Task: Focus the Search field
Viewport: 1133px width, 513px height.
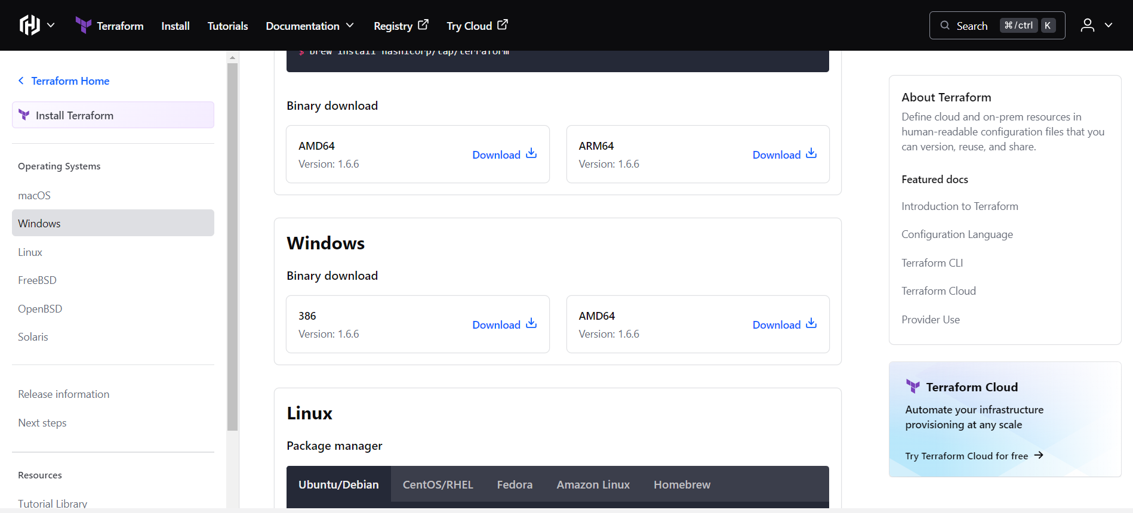Action: pos(997,25)
